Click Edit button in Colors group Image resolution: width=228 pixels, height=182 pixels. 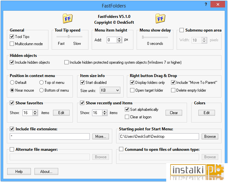coord(207,113)
